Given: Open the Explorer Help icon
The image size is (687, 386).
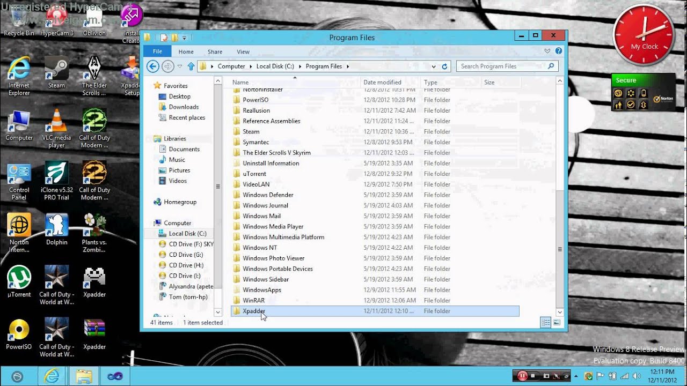Looking at the screenshot, I should 559,51.
